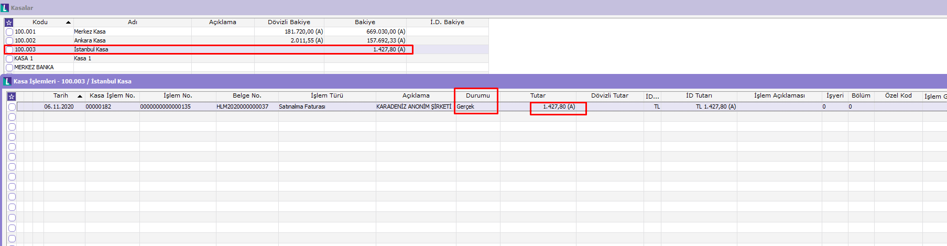Select the checkbox for 100.002 Ankara Kasa
This screenshot has width=947, height=246.
tap(9, 41)
